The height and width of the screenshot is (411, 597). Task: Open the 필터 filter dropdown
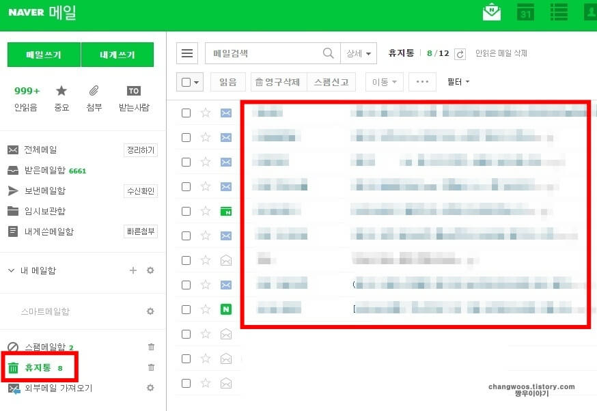point(458,81)
